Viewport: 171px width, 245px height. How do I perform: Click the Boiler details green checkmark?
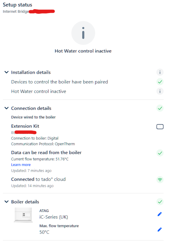[160, 202]
